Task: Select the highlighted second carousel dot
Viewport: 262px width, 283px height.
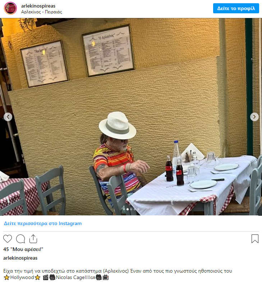Action: (128, 209)
